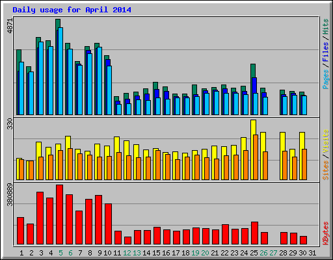
Task: Click day 1 on the x-axis
Action: click(x=21, y=253)
